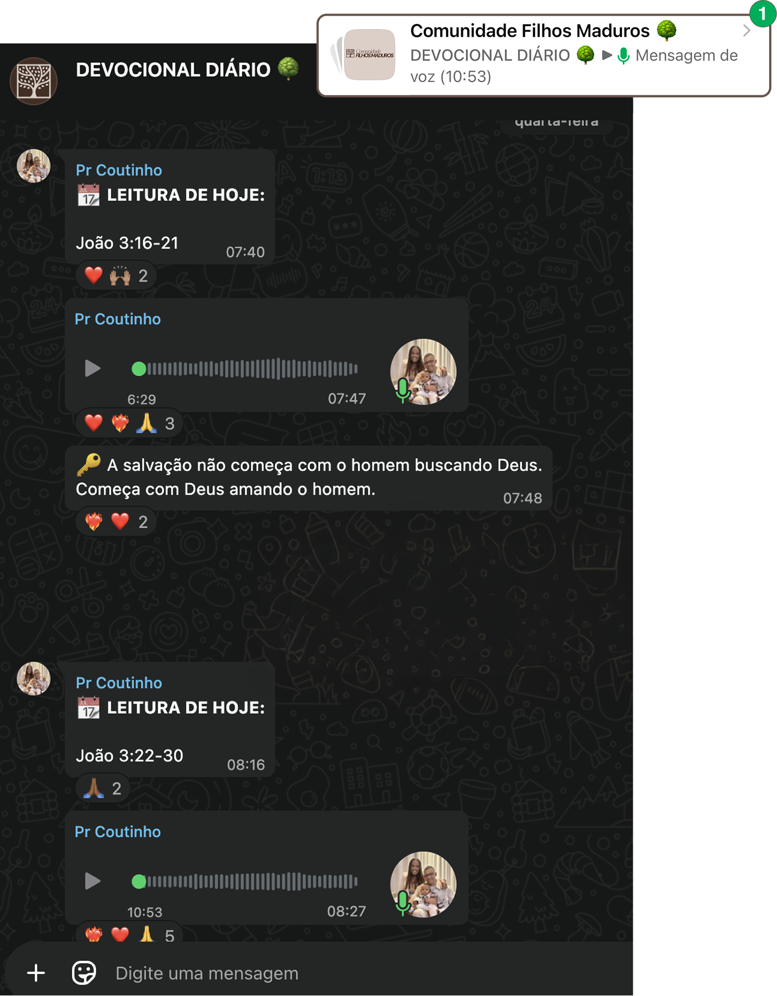Click the Comunidade Filhos Maduros notification thumbnail
Image resolution: width=777 pixels, height=996 pixels.
point(369,55)
